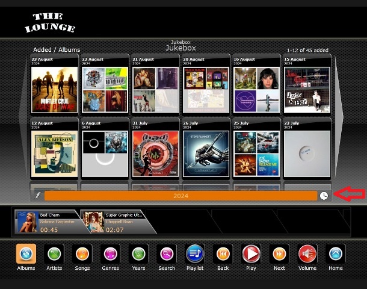Viewport: 367px width, 289px height.
Task: Browse by Artists icon
Action: coord(54,254)
